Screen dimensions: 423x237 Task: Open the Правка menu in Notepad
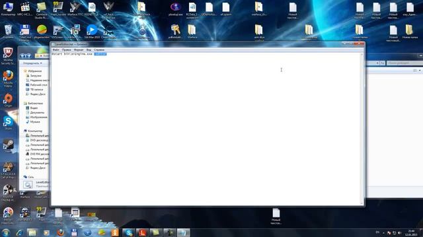pyautogui.click(x=66, y=50)
